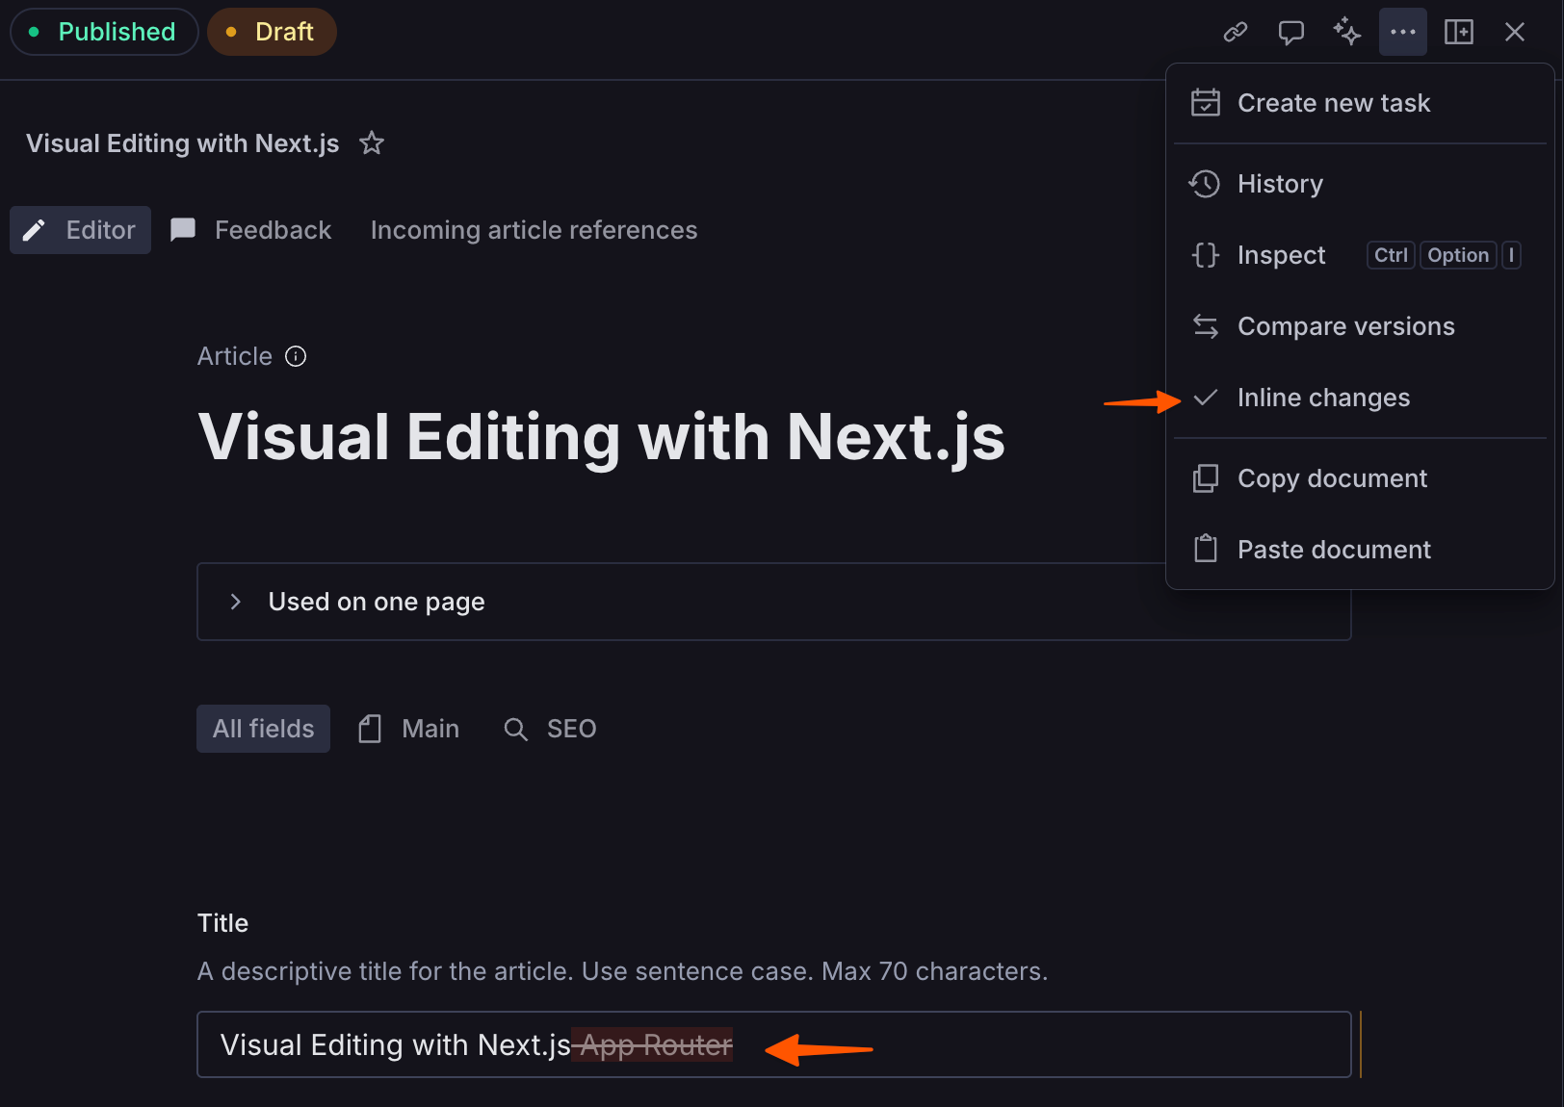Click the large Visual Editing with Next.js heading
This screenshot has width=1564, height=1107.
(601, 437)
